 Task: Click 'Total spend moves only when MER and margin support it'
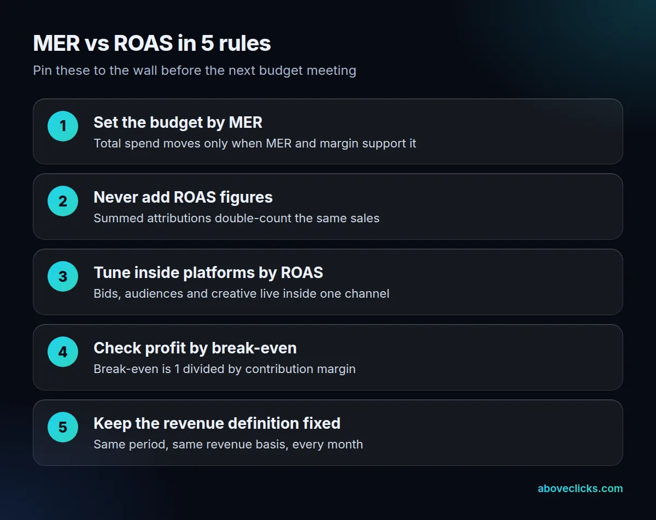coord(255,144)
